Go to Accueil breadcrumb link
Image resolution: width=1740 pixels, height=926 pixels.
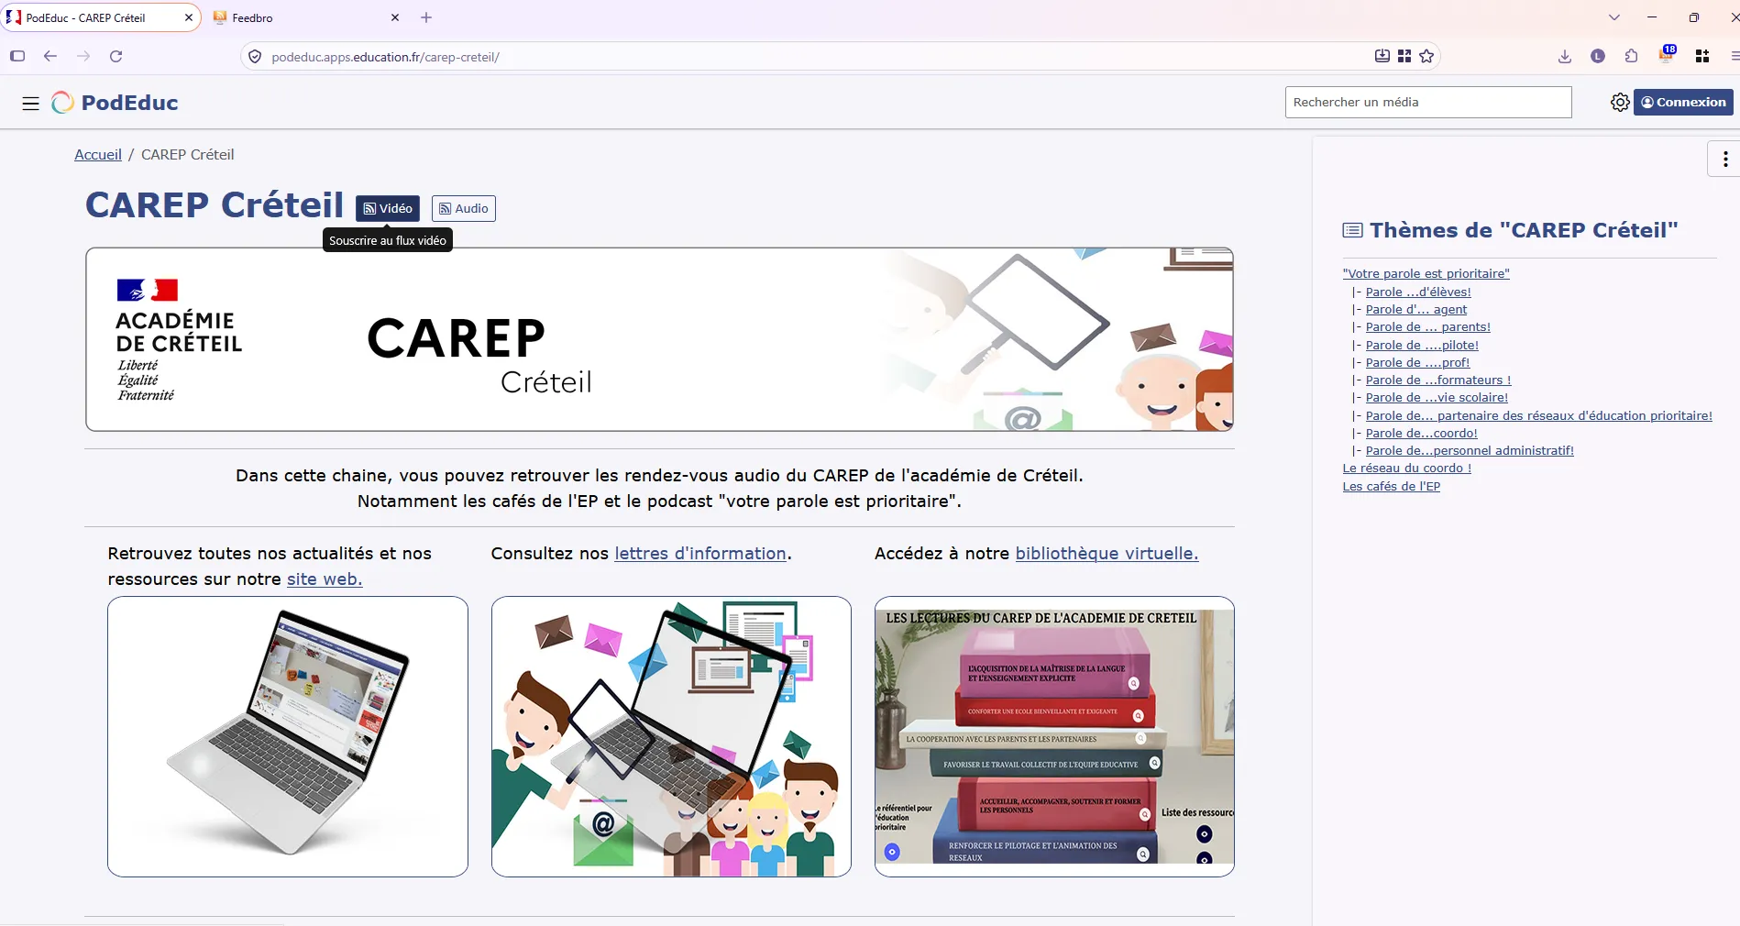(x=98, y=155)
